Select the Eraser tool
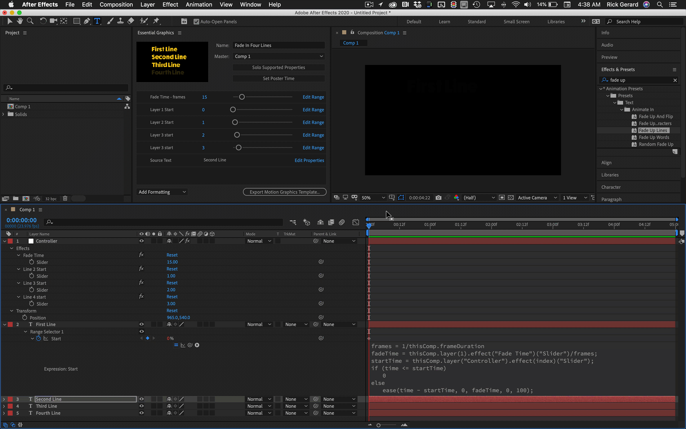Image resolution: width=686 pixels, height=429 pixels. (x=131, y=21)
